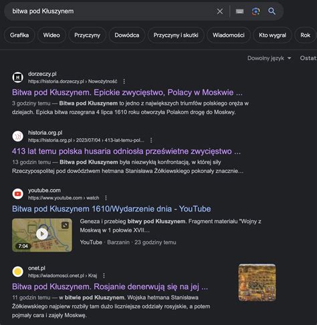
Task: Open the Dowolny język dropdown
Action: coord(269,58)
